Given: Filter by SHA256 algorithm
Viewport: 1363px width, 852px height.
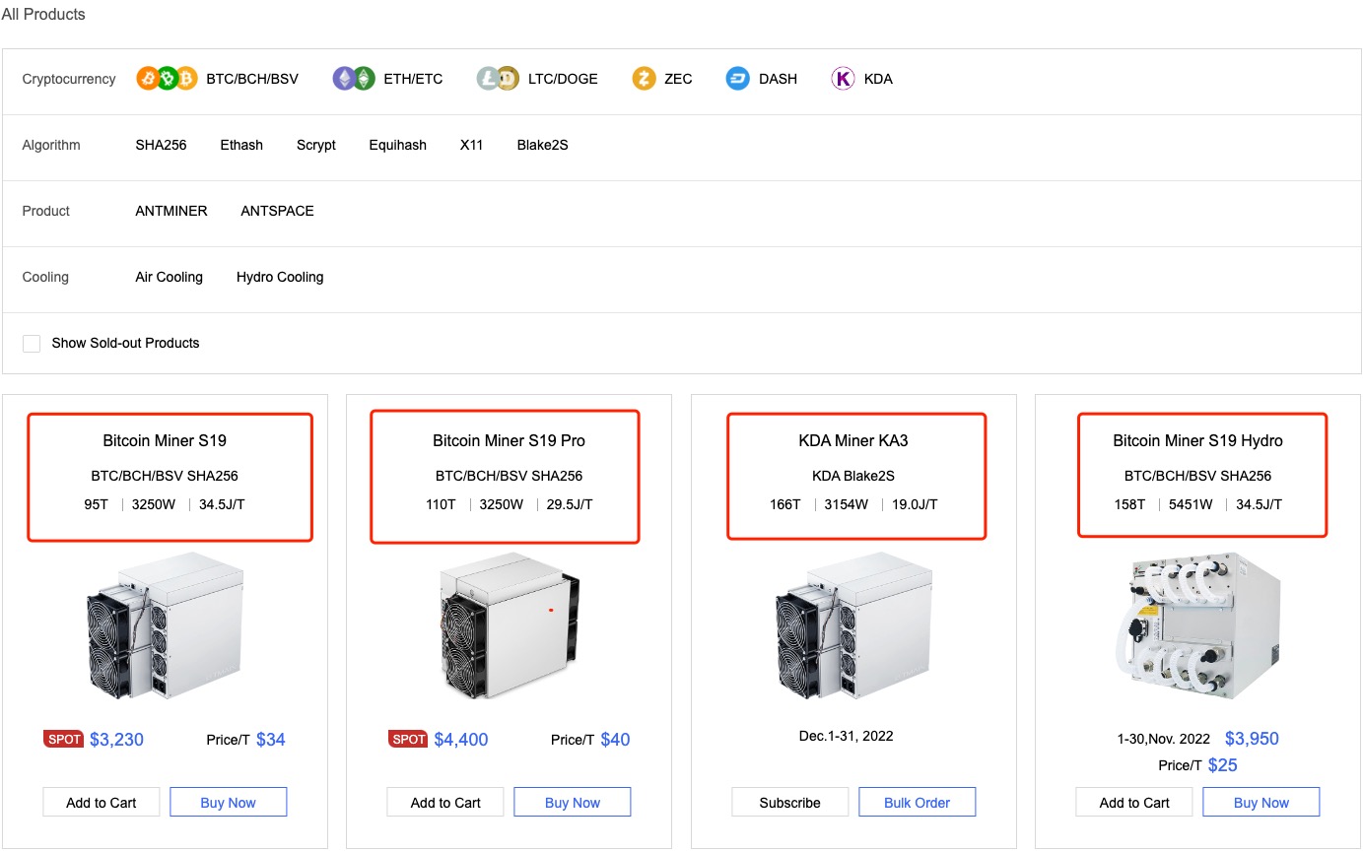Looking at the screenshot, I should 161,145.
